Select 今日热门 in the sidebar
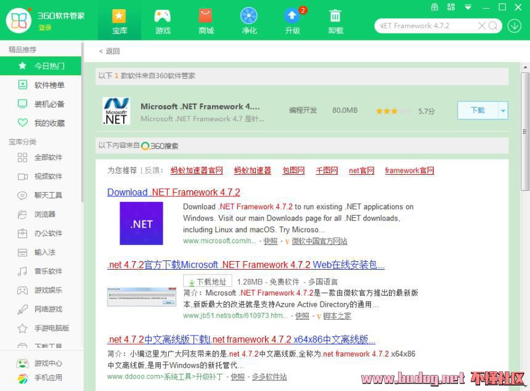This screenshot has width=530, height=391. point(41,66)
